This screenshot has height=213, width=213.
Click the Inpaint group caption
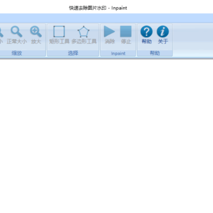click(118, 53)
